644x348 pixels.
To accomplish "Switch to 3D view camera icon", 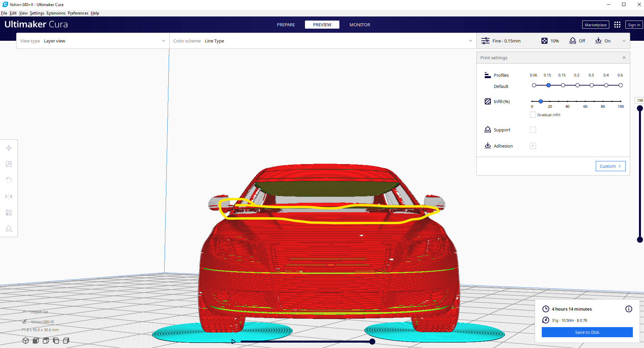I will 26,341.
